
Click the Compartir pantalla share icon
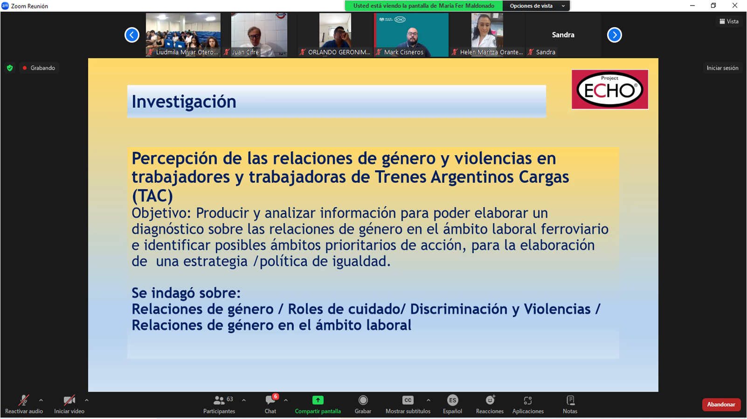coord(318,401)
